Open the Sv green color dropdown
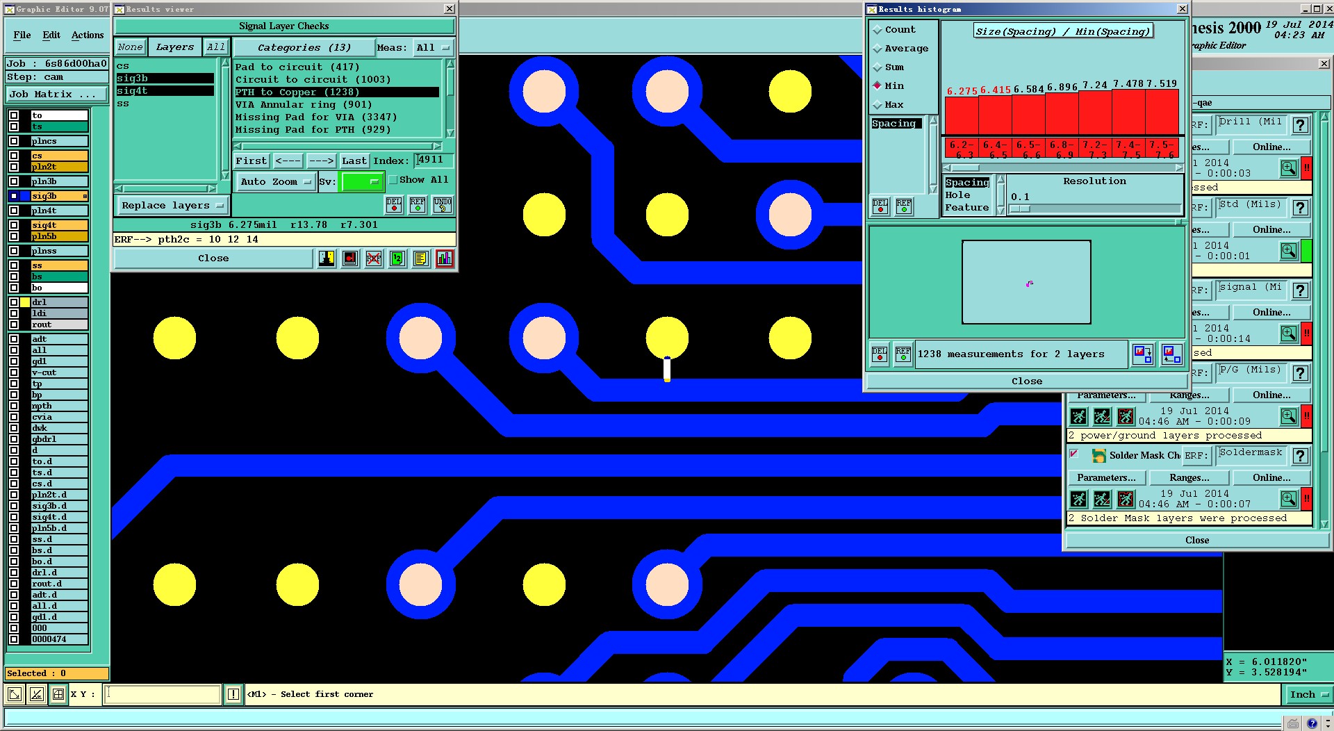 [362, 182]
